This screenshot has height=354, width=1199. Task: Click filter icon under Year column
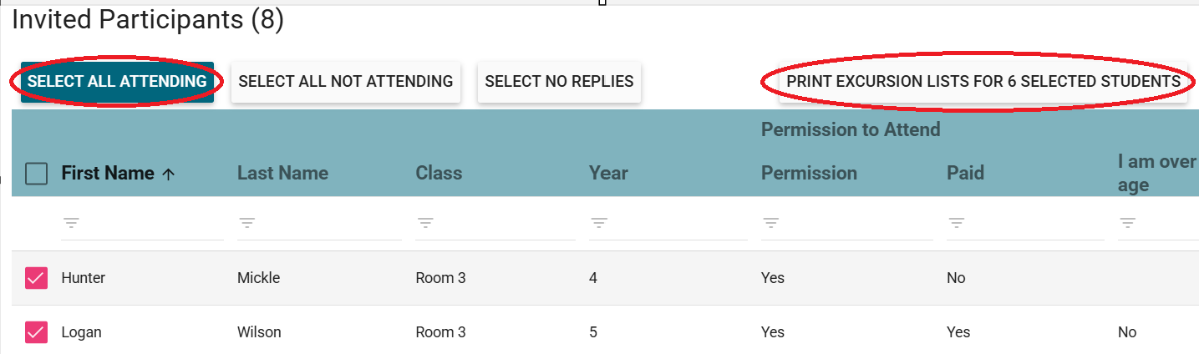point(599,224)
